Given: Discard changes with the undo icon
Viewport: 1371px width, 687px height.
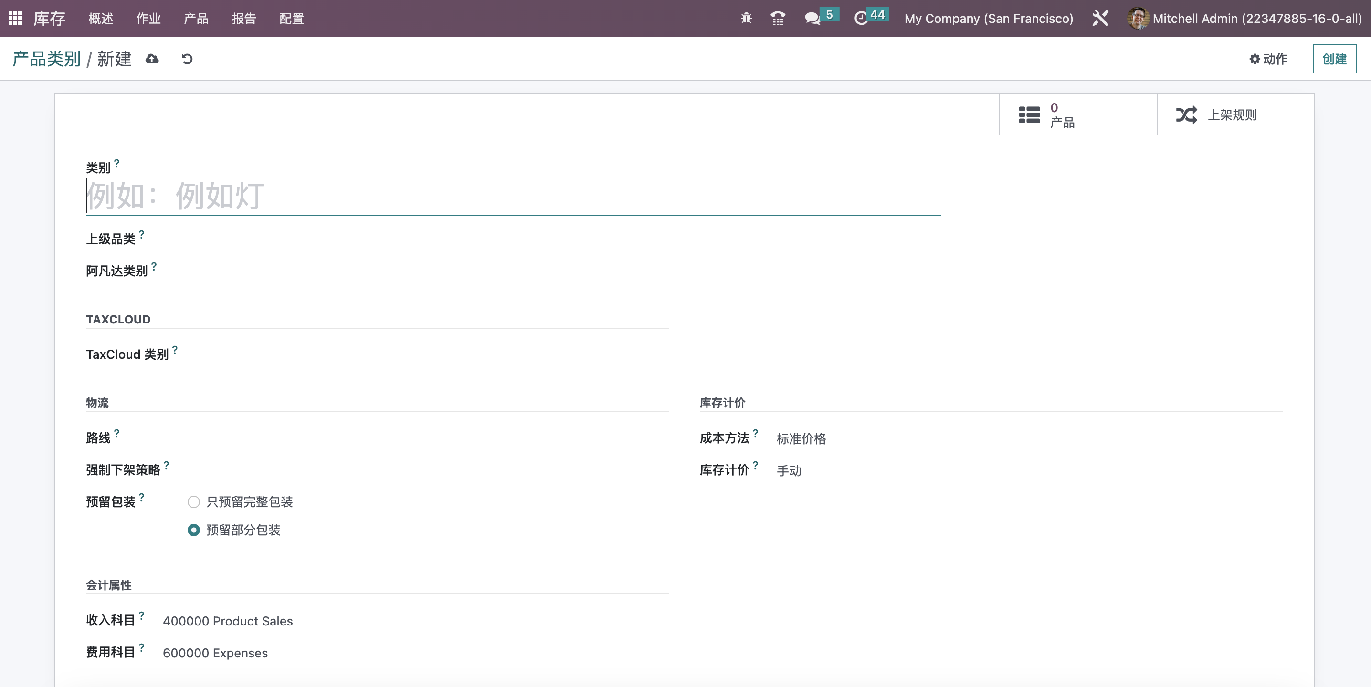Looking at the screenshot, I should pyautogui.click(x=187, y=59).
